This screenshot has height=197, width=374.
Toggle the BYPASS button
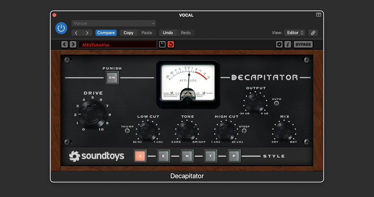303,44
